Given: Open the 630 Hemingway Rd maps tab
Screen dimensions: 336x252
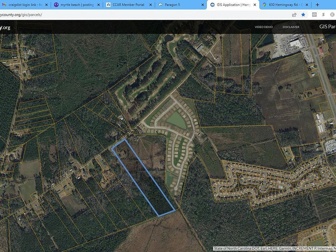Looking at the screenshot, I should (286, 5).
